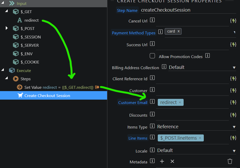This screenshot has height=168, width=240.
Task: Open the Billing Address Collection dropdown
Action: click(x=202, y=67)
